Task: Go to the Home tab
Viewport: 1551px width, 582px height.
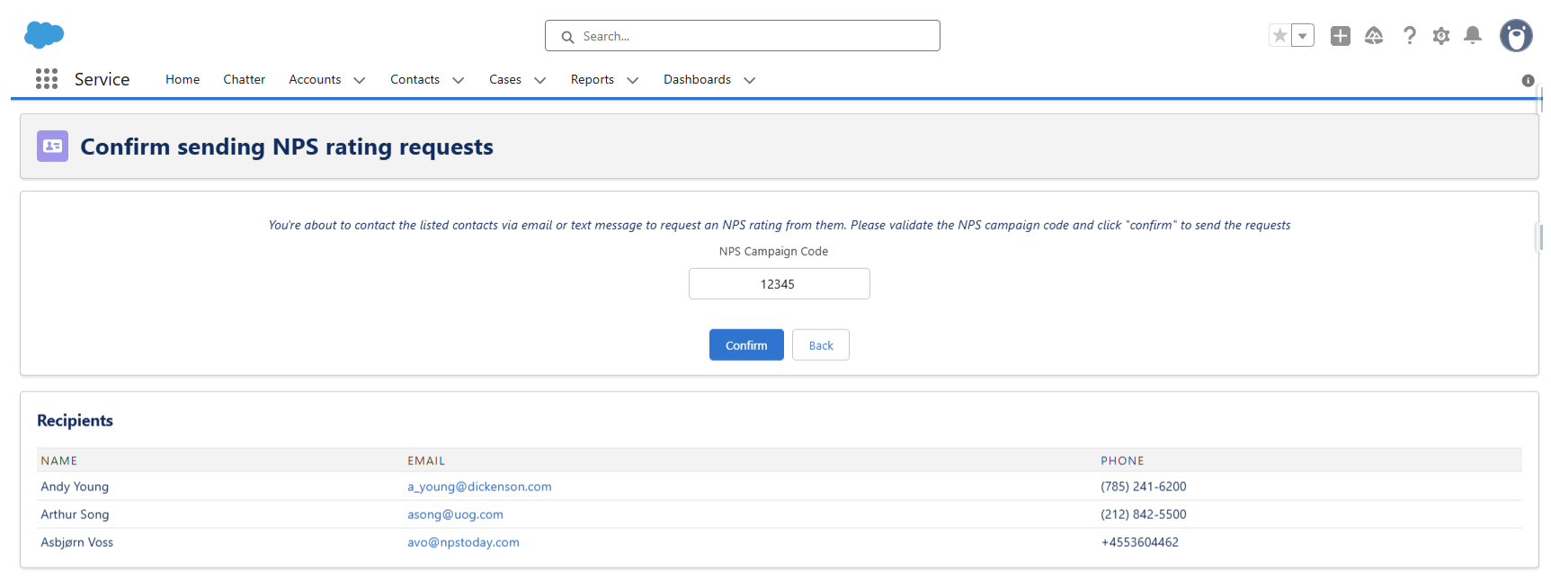Action: [183, 80]
